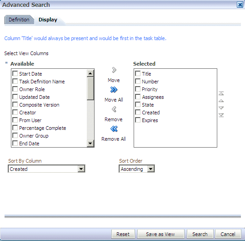Select the Assignees checkbox
The width and height of the screenshot is (245, 241).
pos(138,97)
